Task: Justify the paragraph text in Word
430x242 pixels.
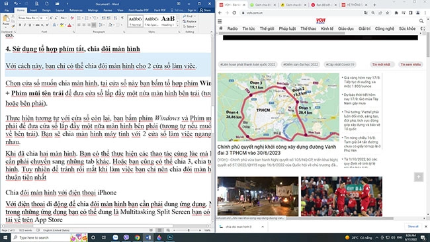Action: pyautogui.click(x=94, y=25)
